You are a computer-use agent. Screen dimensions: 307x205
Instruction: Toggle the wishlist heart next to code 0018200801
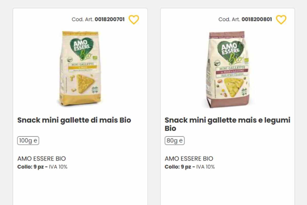click(281, 19)
